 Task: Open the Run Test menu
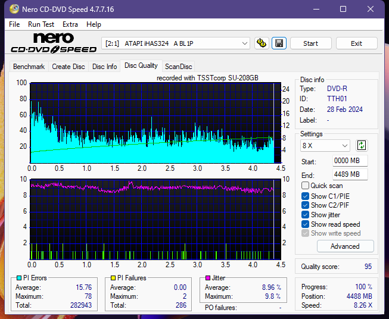pyautogui.click(x=41, y=24)
